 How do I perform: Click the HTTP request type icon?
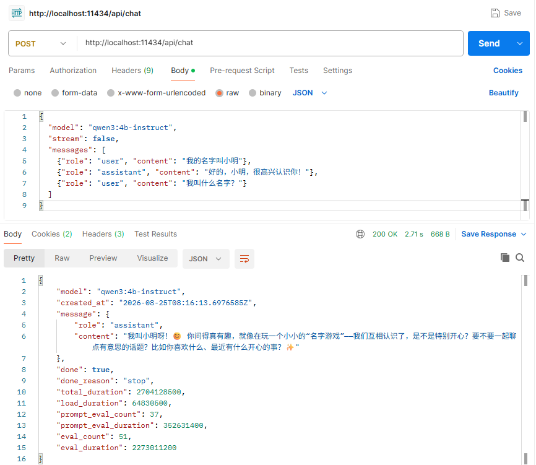tap(17, 14)
